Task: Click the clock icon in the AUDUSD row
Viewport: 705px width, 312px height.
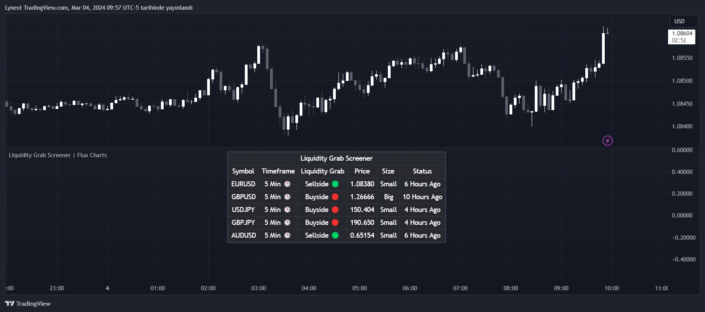Action: tap(287, 235)
